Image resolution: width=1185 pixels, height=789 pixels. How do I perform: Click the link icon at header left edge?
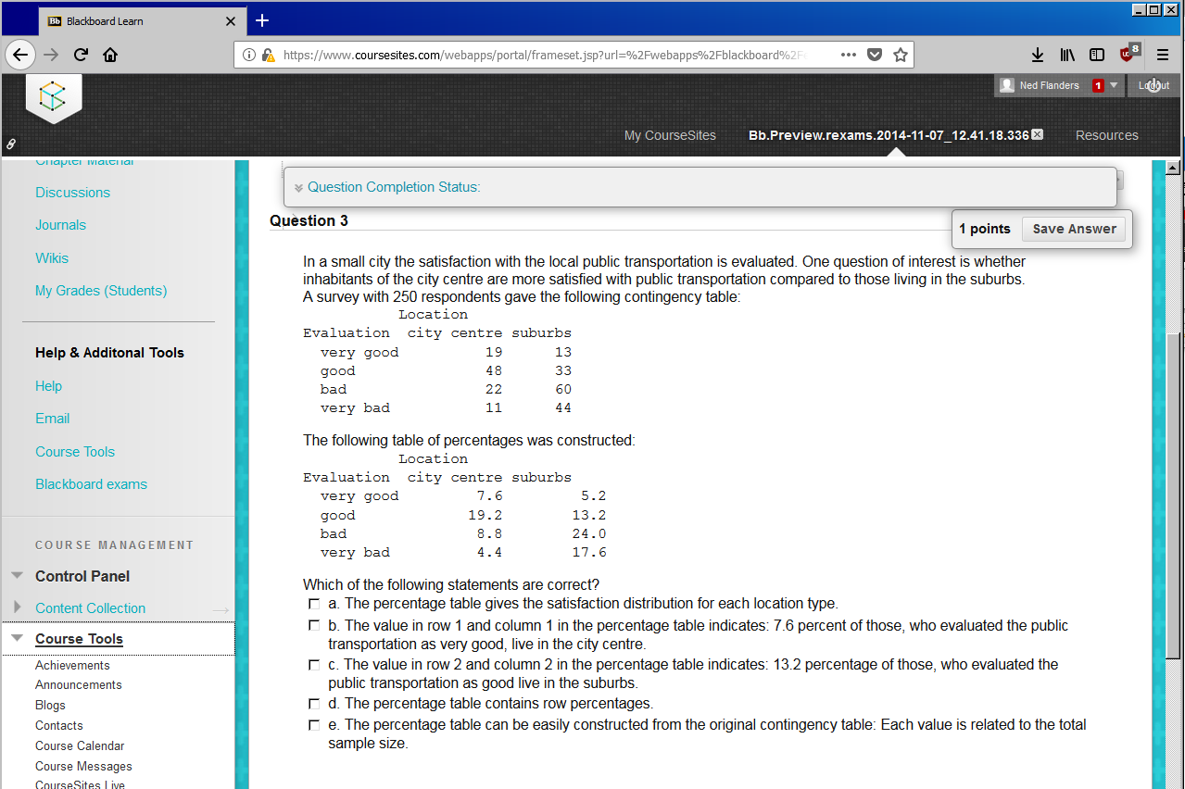coord(10,144)
